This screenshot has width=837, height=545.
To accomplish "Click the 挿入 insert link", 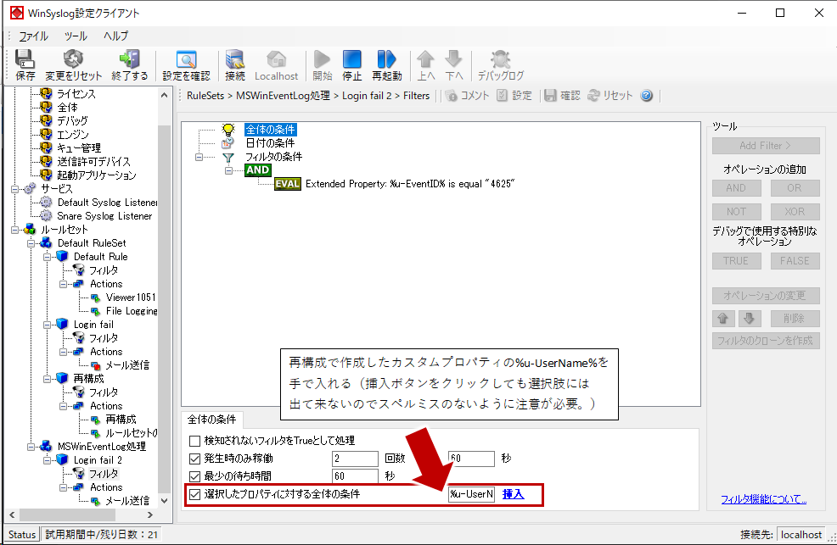I will click(x=513, y=494).
